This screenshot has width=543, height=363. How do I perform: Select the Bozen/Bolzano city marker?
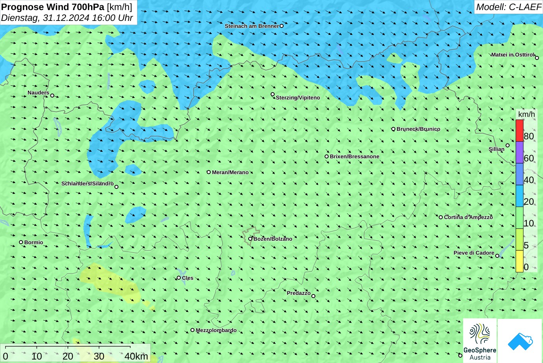pyautogui.click(x=250, y=239)
